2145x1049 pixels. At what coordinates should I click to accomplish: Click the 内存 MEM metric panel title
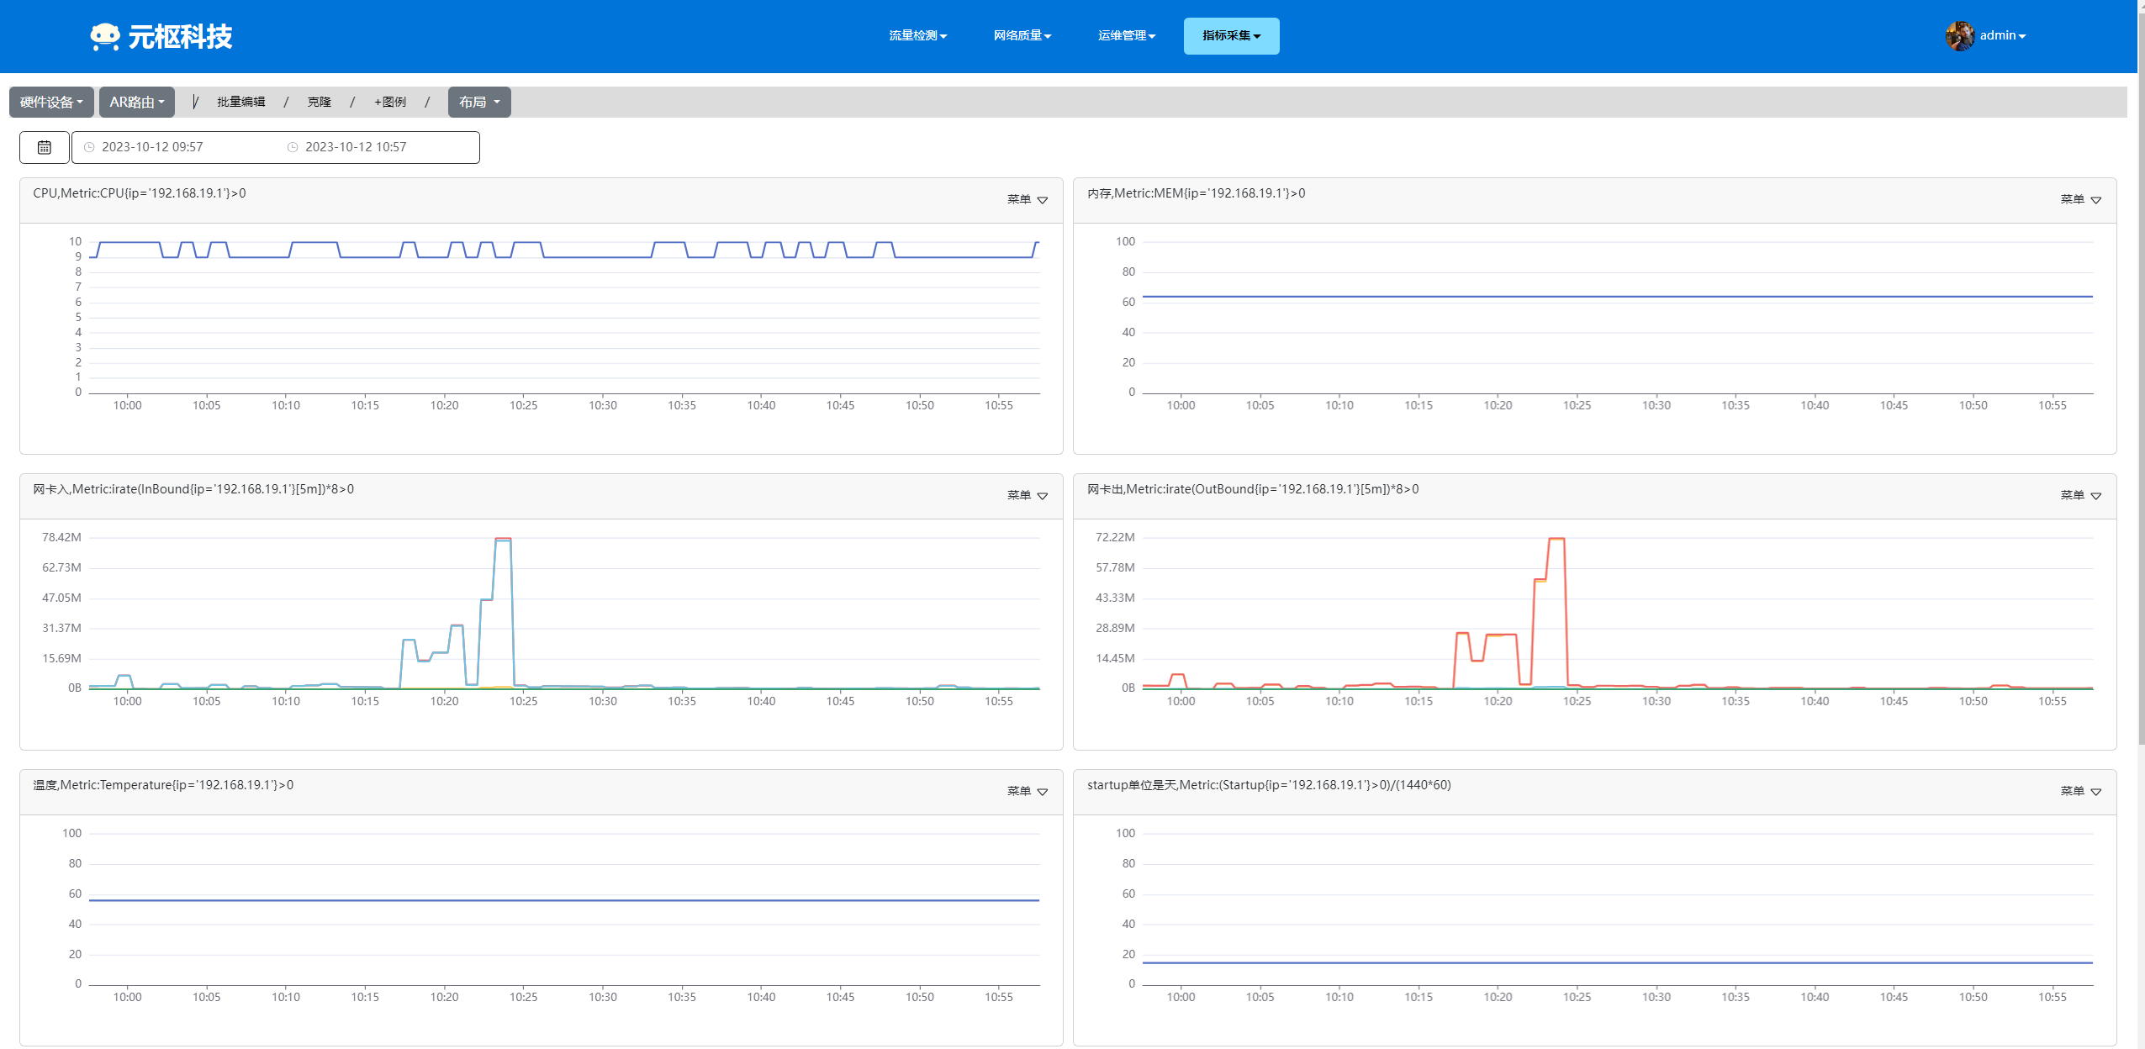(x=1197, y=193)
